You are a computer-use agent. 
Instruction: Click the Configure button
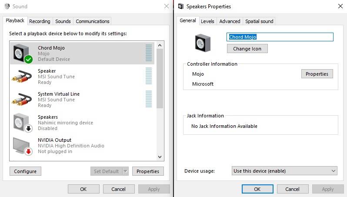(x=25, y=171)
